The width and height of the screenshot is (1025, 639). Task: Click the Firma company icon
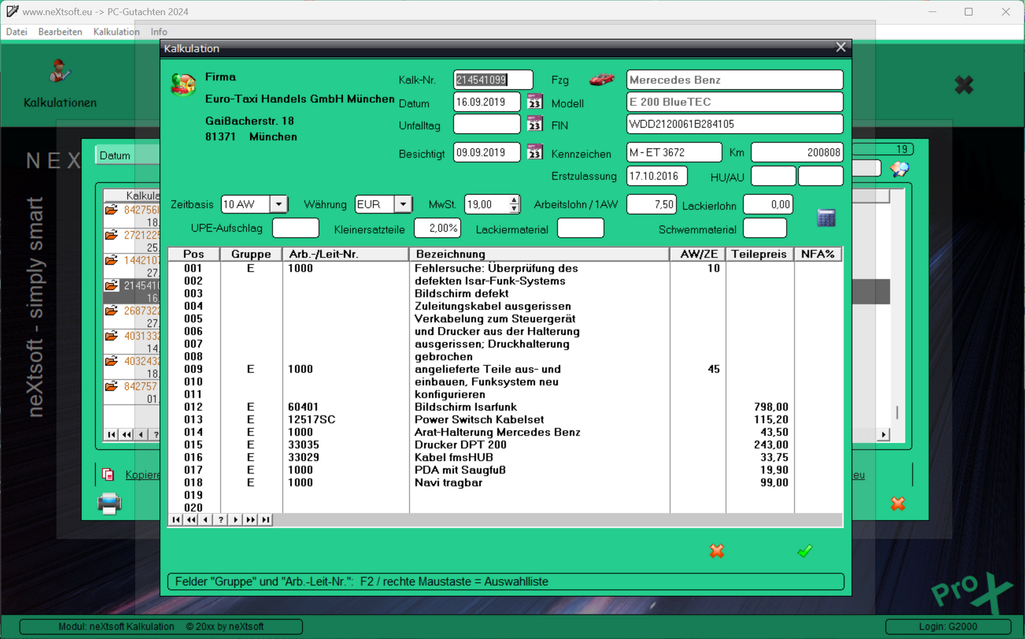coord(183,85)
